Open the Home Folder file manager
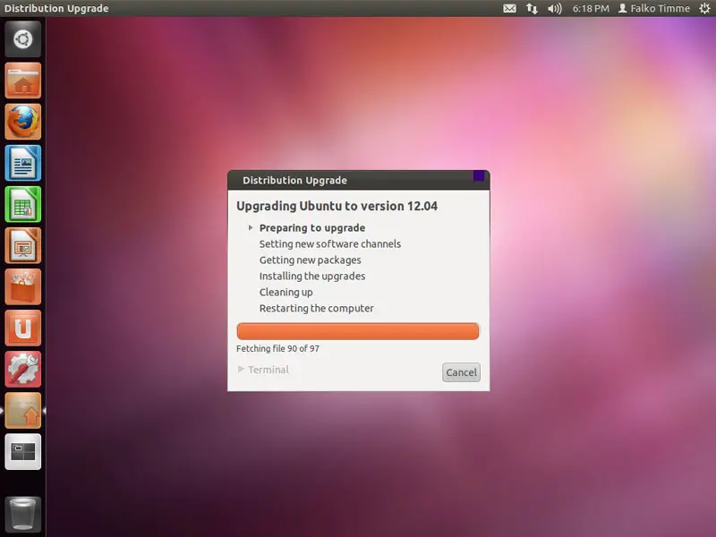 (23, 81)
